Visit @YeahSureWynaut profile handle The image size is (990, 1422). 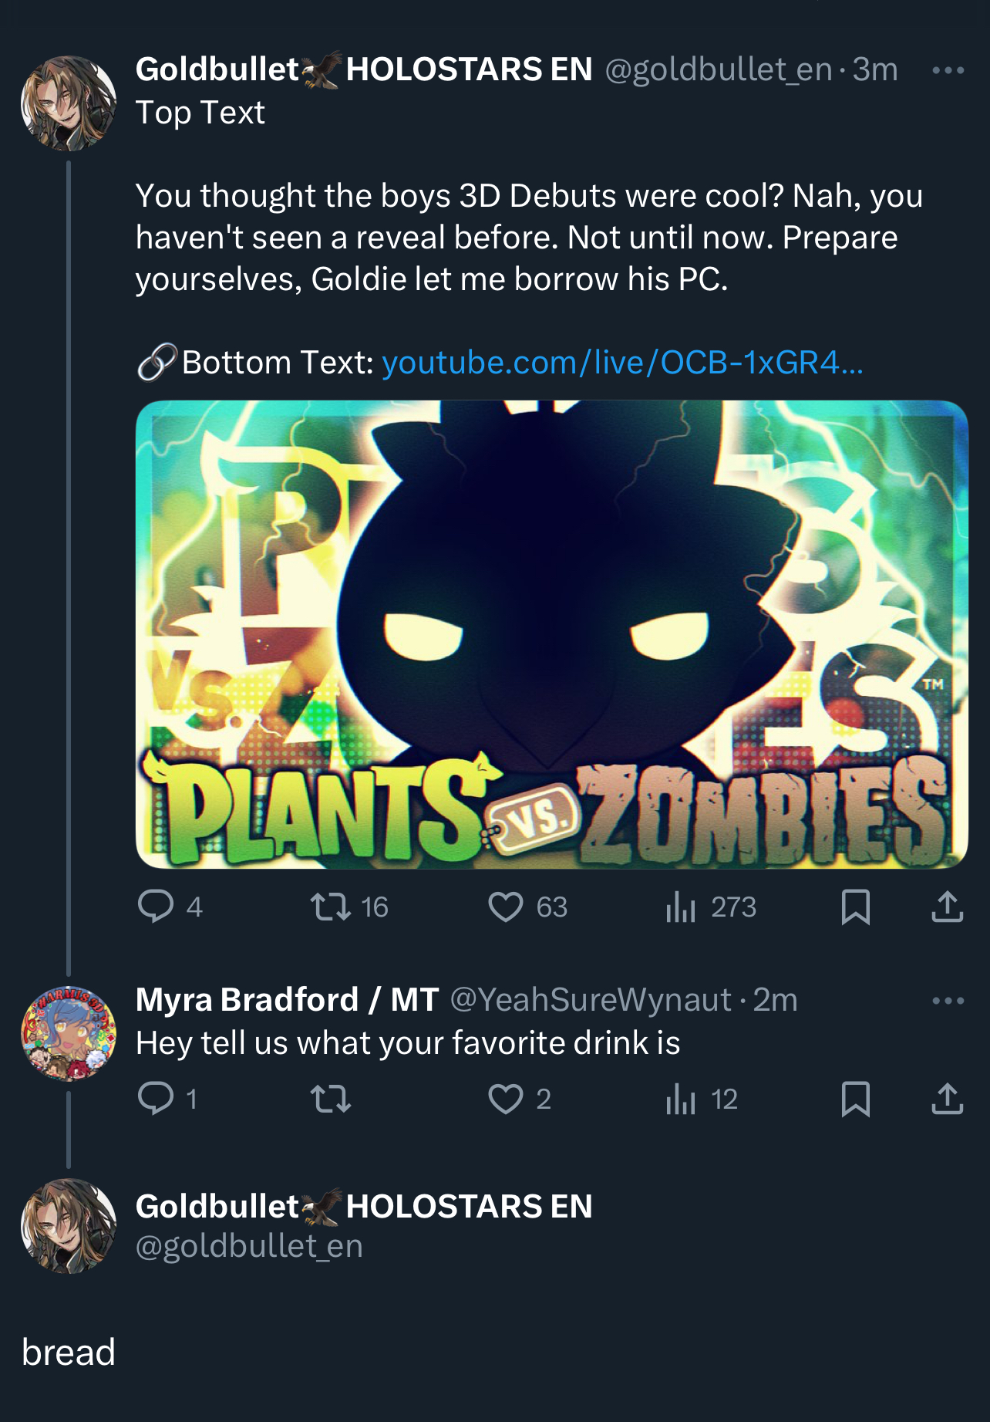coord(590,1000)
